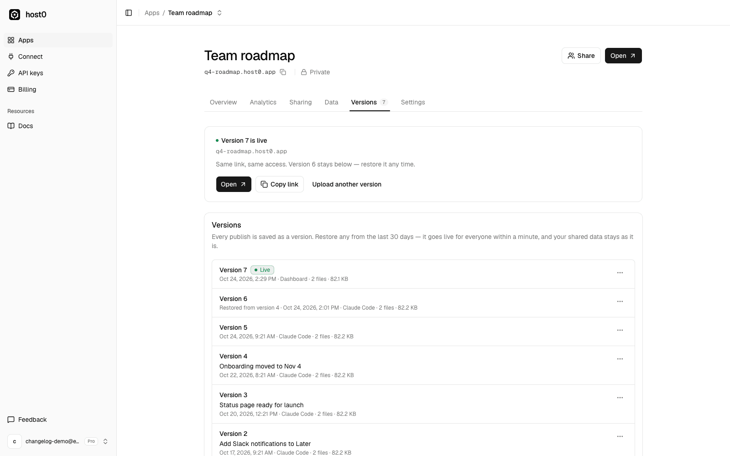Switch to the Settings tab
The image size is (730, 456).
click(x=413, y=102)
